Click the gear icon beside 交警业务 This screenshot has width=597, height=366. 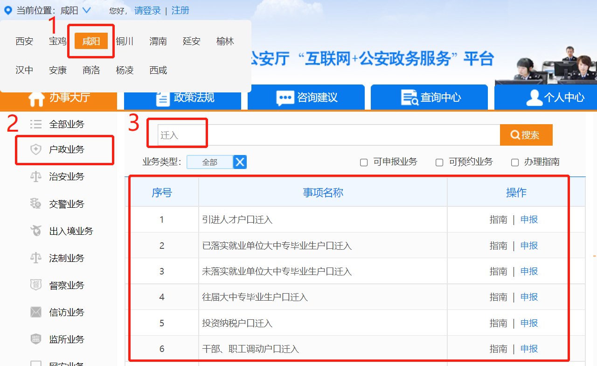(x=36, y=204)
